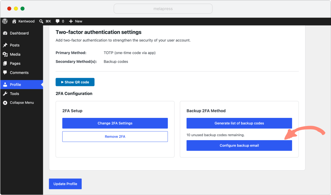Click the green maximize window button

click(x=23, y=9)
